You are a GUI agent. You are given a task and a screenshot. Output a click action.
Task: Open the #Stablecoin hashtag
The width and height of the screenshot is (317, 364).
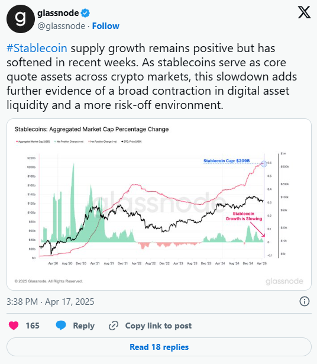(37, 49)
